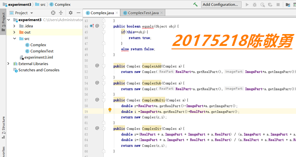Screen dimensions: 296x157
Task: Switch to the ComplexTest.java tab
Action: pyautogui.click(x=143, y=13)
